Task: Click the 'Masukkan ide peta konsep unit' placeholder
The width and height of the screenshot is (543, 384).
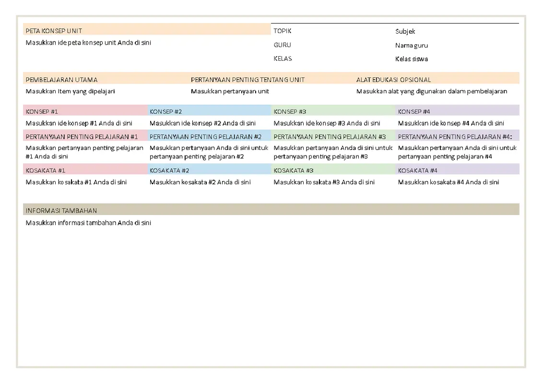Action: pyautogui.click(x=89, y=43)
